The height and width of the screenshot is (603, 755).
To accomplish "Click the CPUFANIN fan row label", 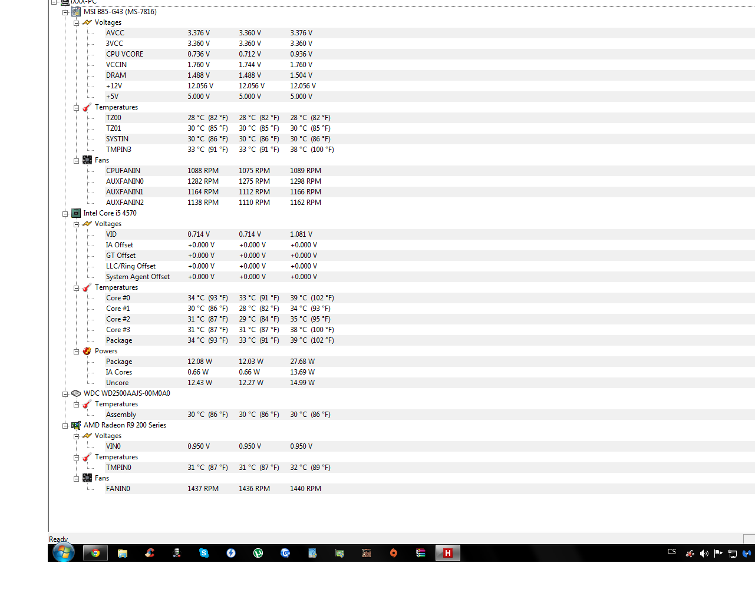I will pos(123,171).
